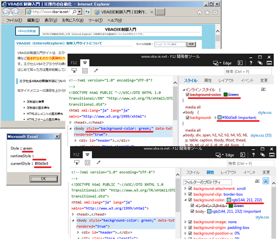Click box highlight icon in upper F12 window
280x244 pixels.
point(85,71)
